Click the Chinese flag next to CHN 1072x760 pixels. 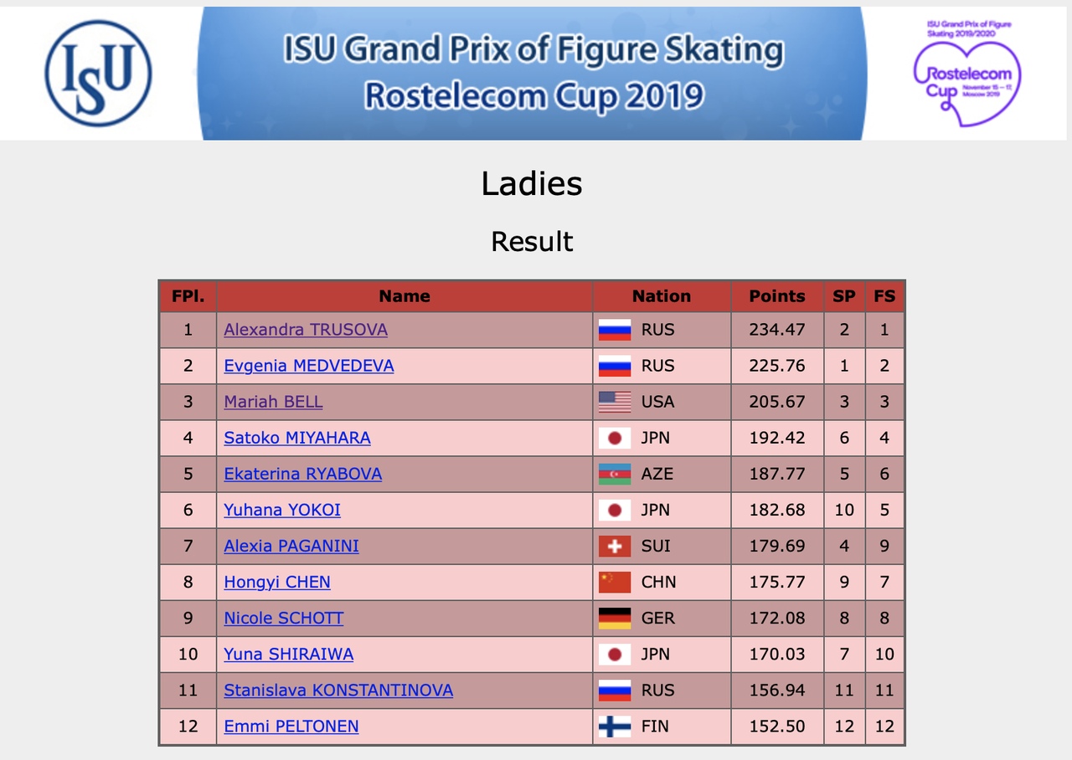click(x=615, y=582)
